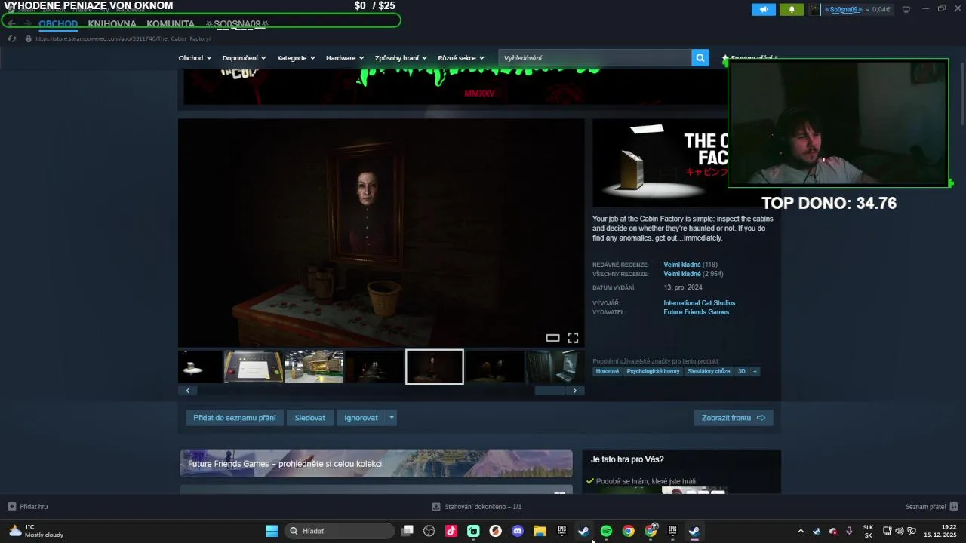Open the SO0SNA09 profile tab

(x=237, y=24)
